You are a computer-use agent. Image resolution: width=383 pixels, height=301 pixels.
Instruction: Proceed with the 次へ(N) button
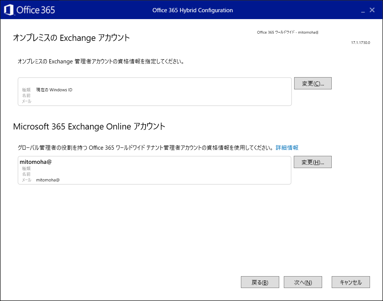[x=303, y=282]
